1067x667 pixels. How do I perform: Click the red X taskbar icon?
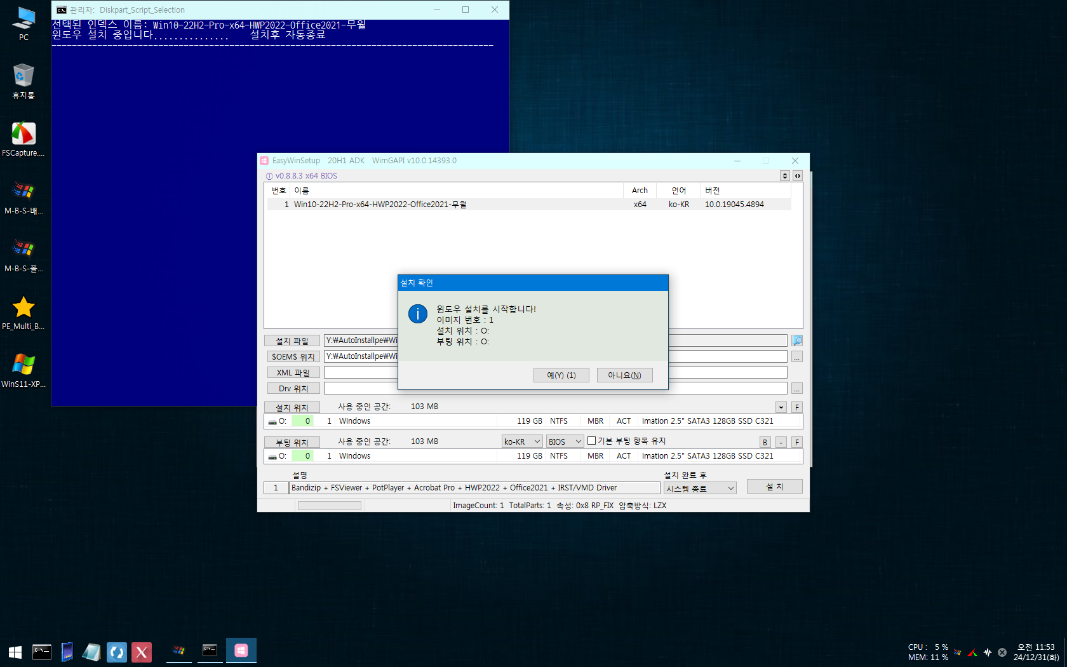142,652
